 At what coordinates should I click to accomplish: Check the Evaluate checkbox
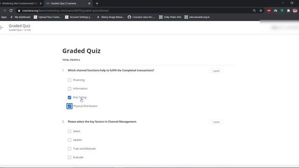click(70, 157)
